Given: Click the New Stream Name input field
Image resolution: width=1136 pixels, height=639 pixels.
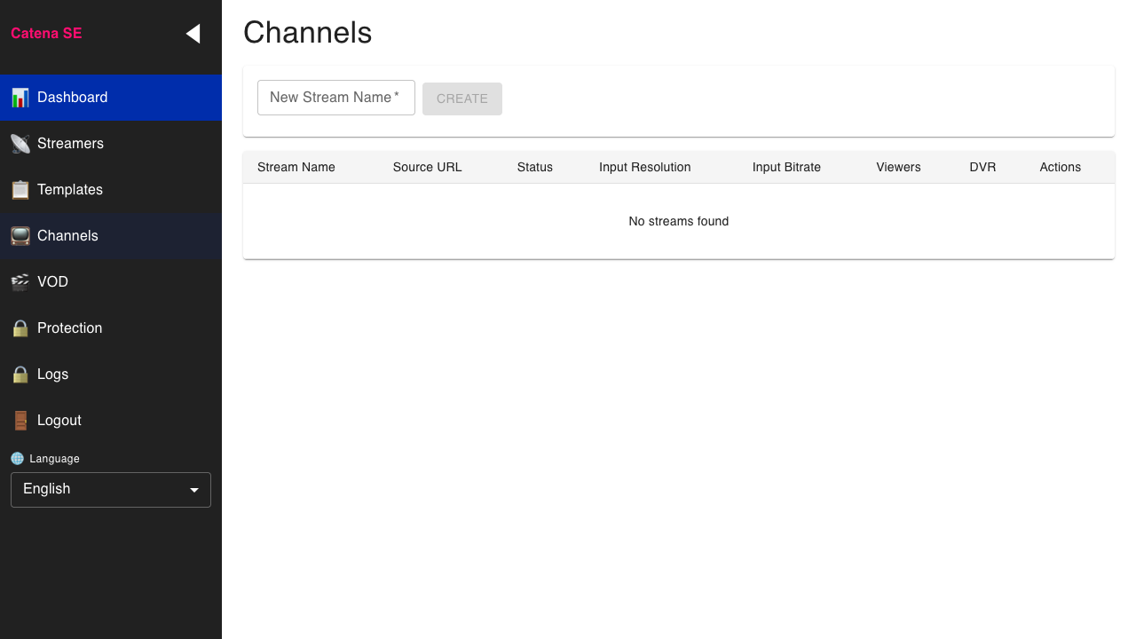Looking at the screenshot, I should 335,98.
